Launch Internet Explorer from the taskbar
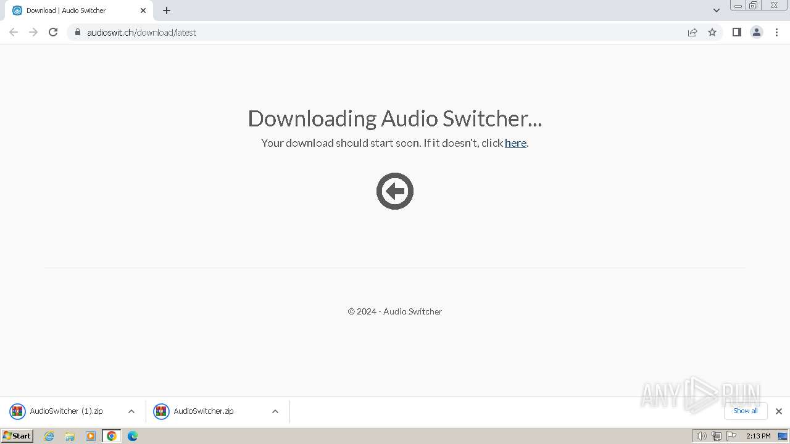The height and width of the screenshot is (444, 790). (x=49, y=436)
